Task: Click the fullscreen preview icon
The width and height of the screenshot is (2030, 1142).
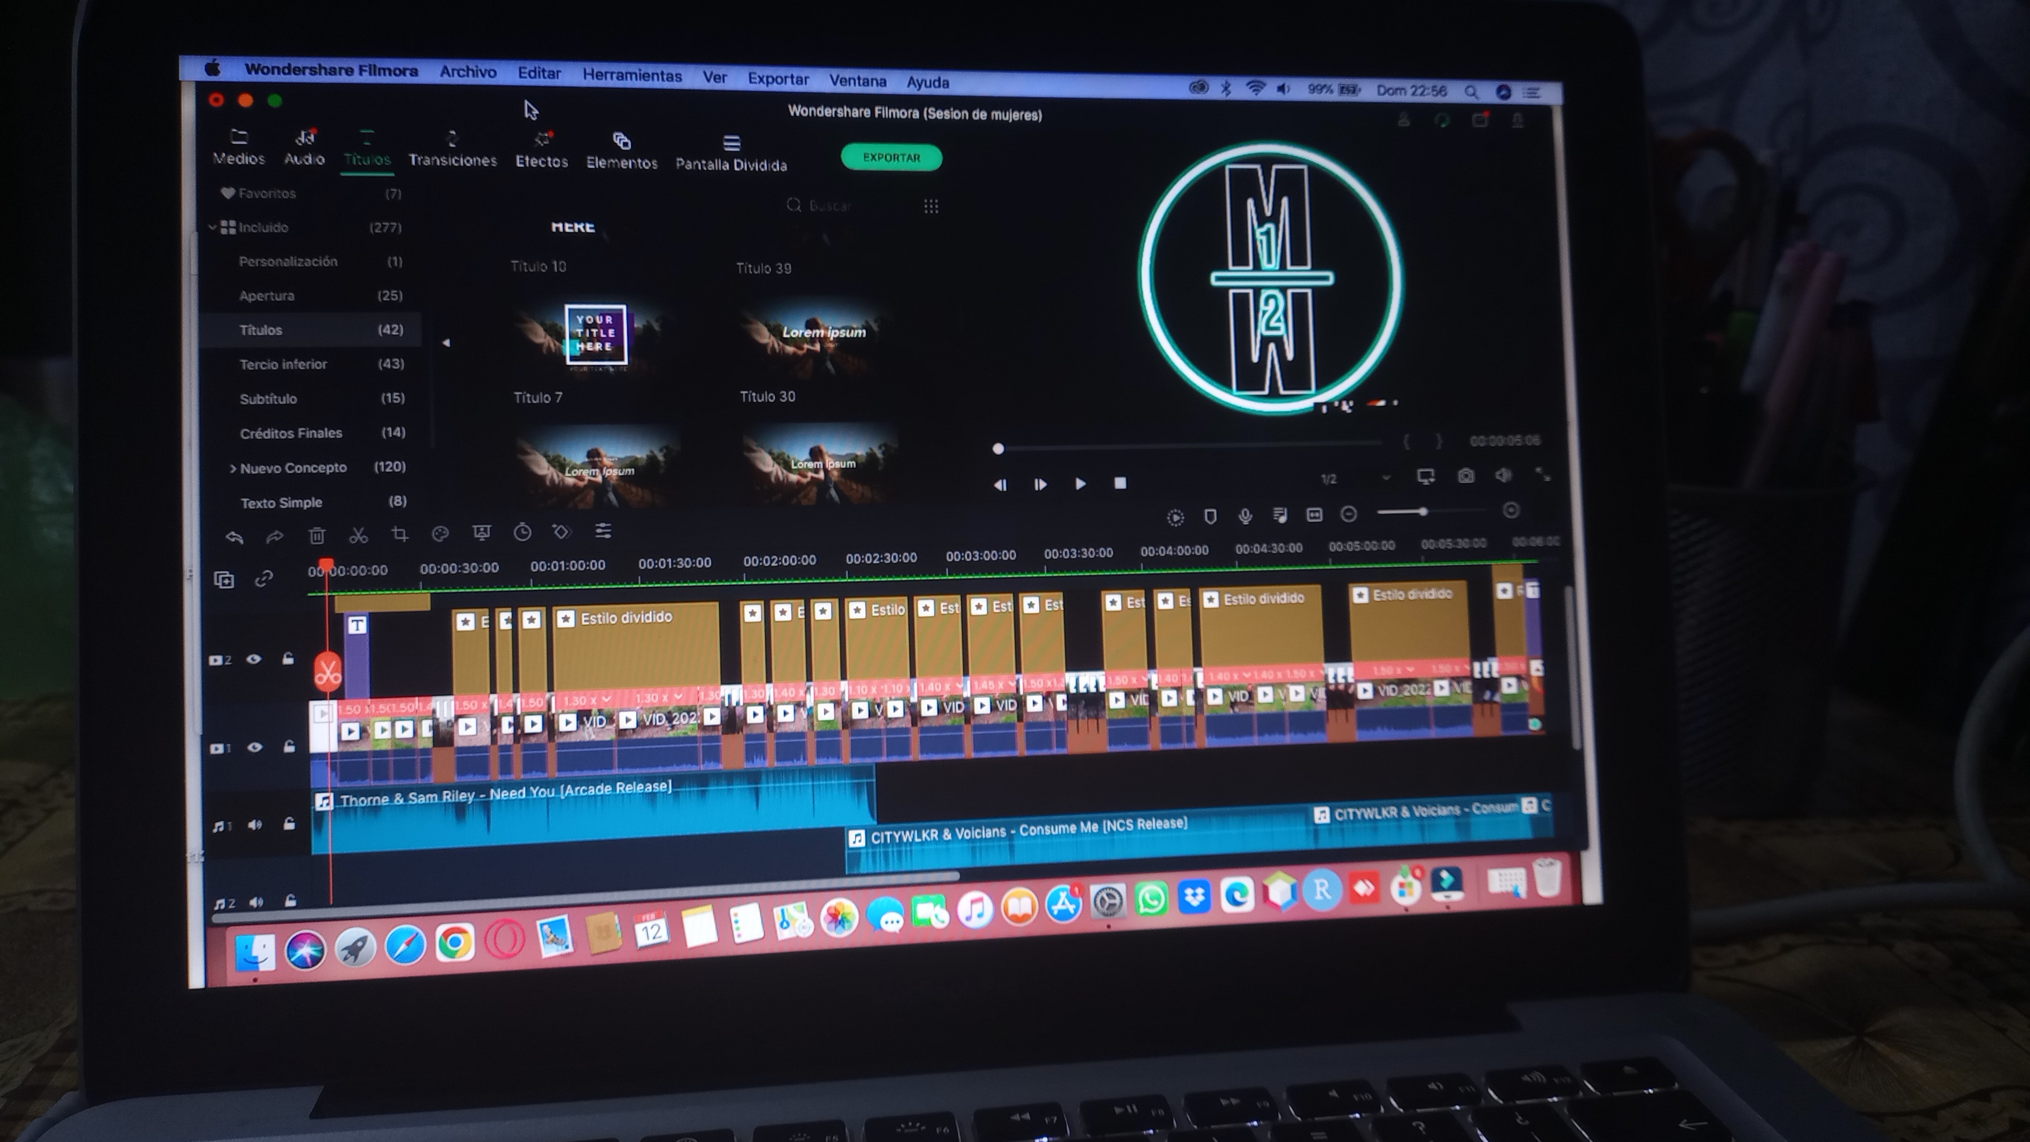Action: (1543, 474)
